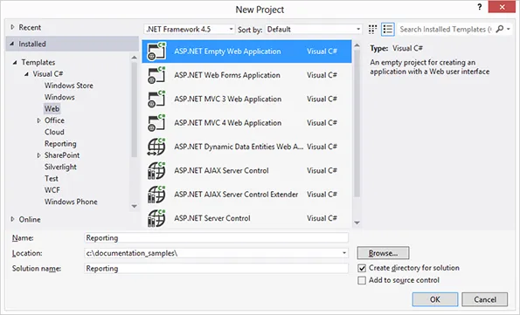Select the Cloud category

click(54, 132)
